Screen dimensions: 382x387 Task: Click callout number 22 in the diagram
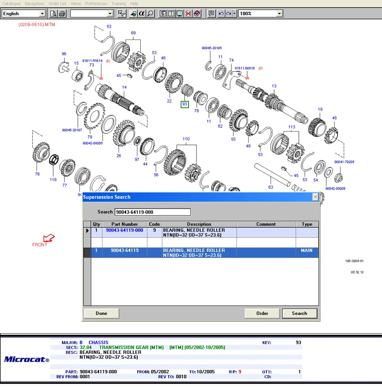click(169, 101)
